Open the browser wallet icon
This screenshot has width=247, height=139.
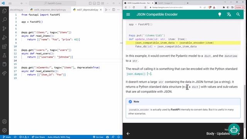232,7
